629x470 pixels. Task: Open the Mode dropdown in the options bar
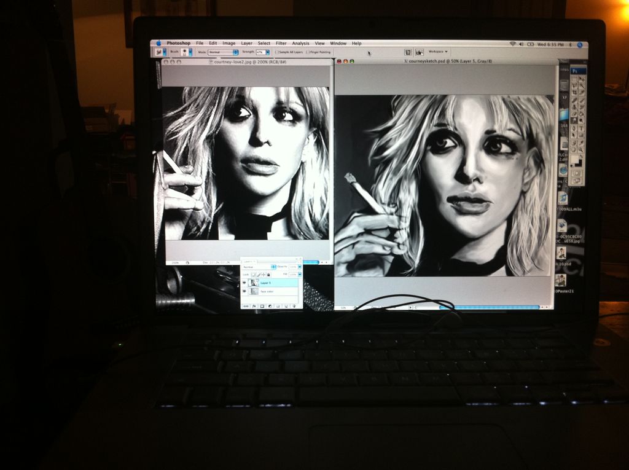(x=224, y=52)
